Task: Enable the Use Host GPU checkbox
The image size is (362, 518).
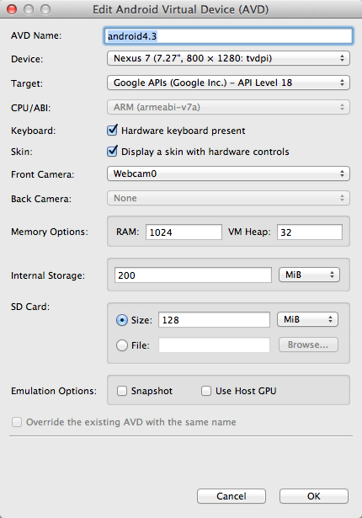Action: (206, 391)
